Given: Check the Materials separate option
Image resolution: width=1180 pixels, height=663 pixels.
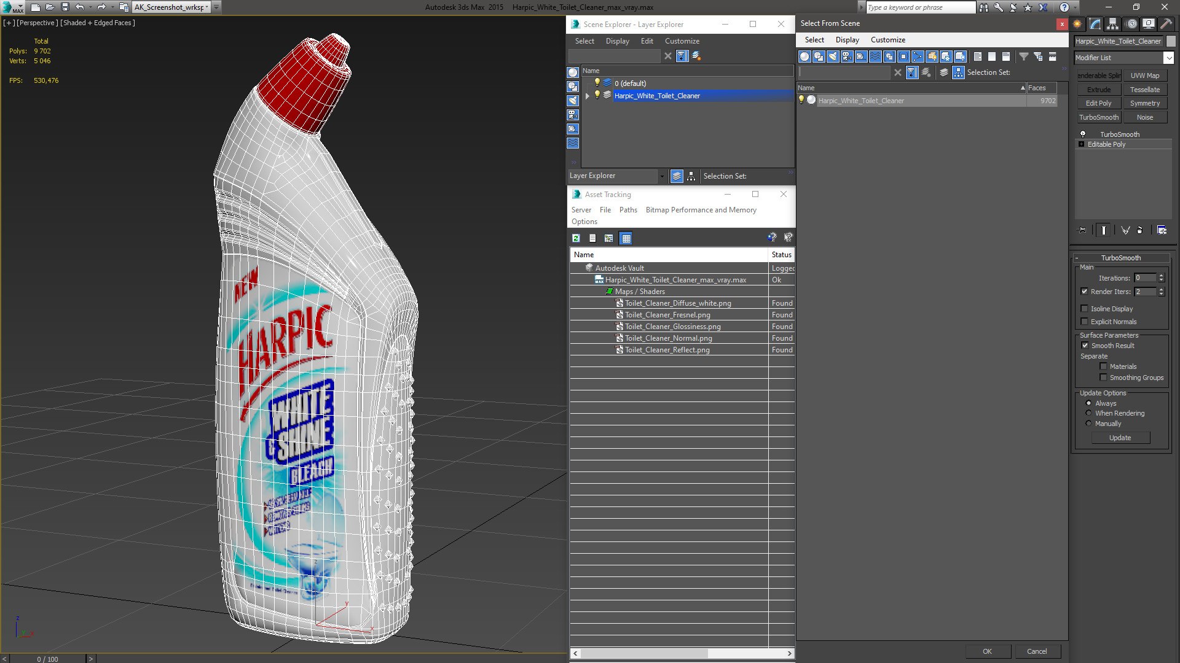Looking at the screenshot, I should tap(1103, 366).
